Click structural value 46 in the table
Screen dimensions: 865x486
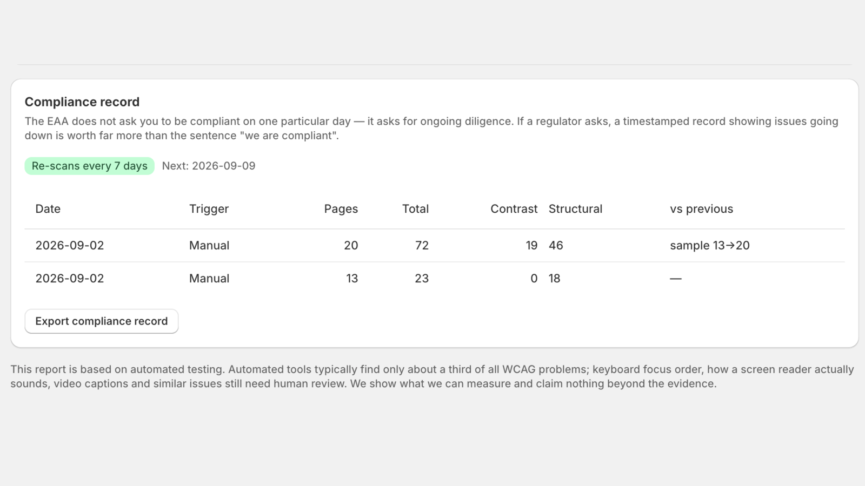coord(556,246)
